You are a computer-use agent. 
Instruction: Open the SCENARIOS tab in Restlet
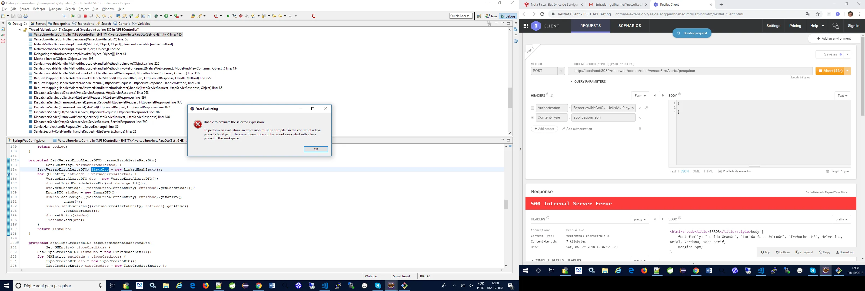click(x=630, y=26)
